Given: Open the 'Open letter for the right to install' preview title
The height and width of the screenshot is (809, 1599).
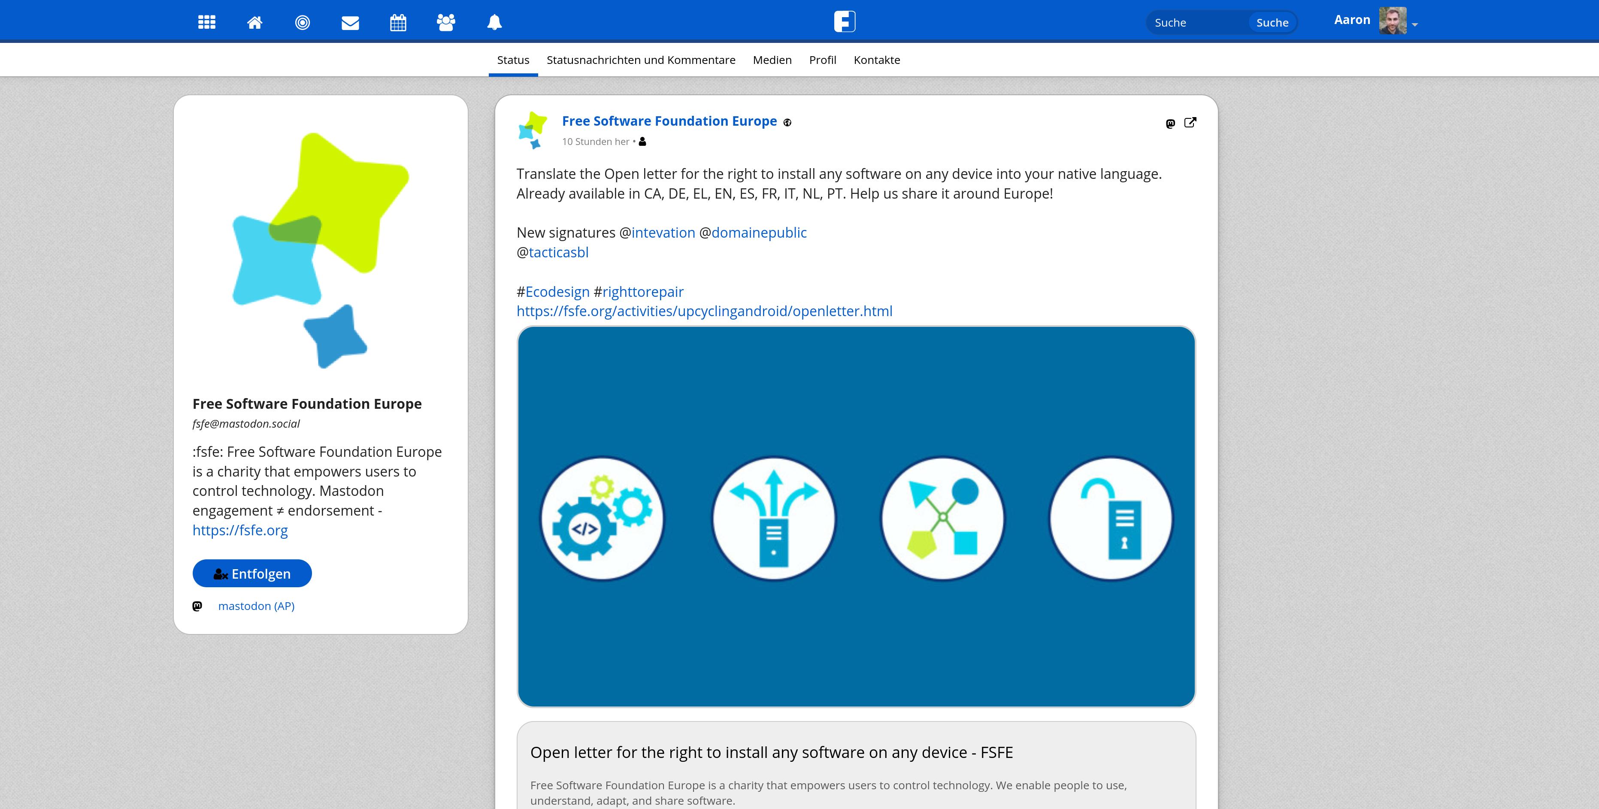Looking at the screenshot, I should pyautogui.click(x=772, y=752).
